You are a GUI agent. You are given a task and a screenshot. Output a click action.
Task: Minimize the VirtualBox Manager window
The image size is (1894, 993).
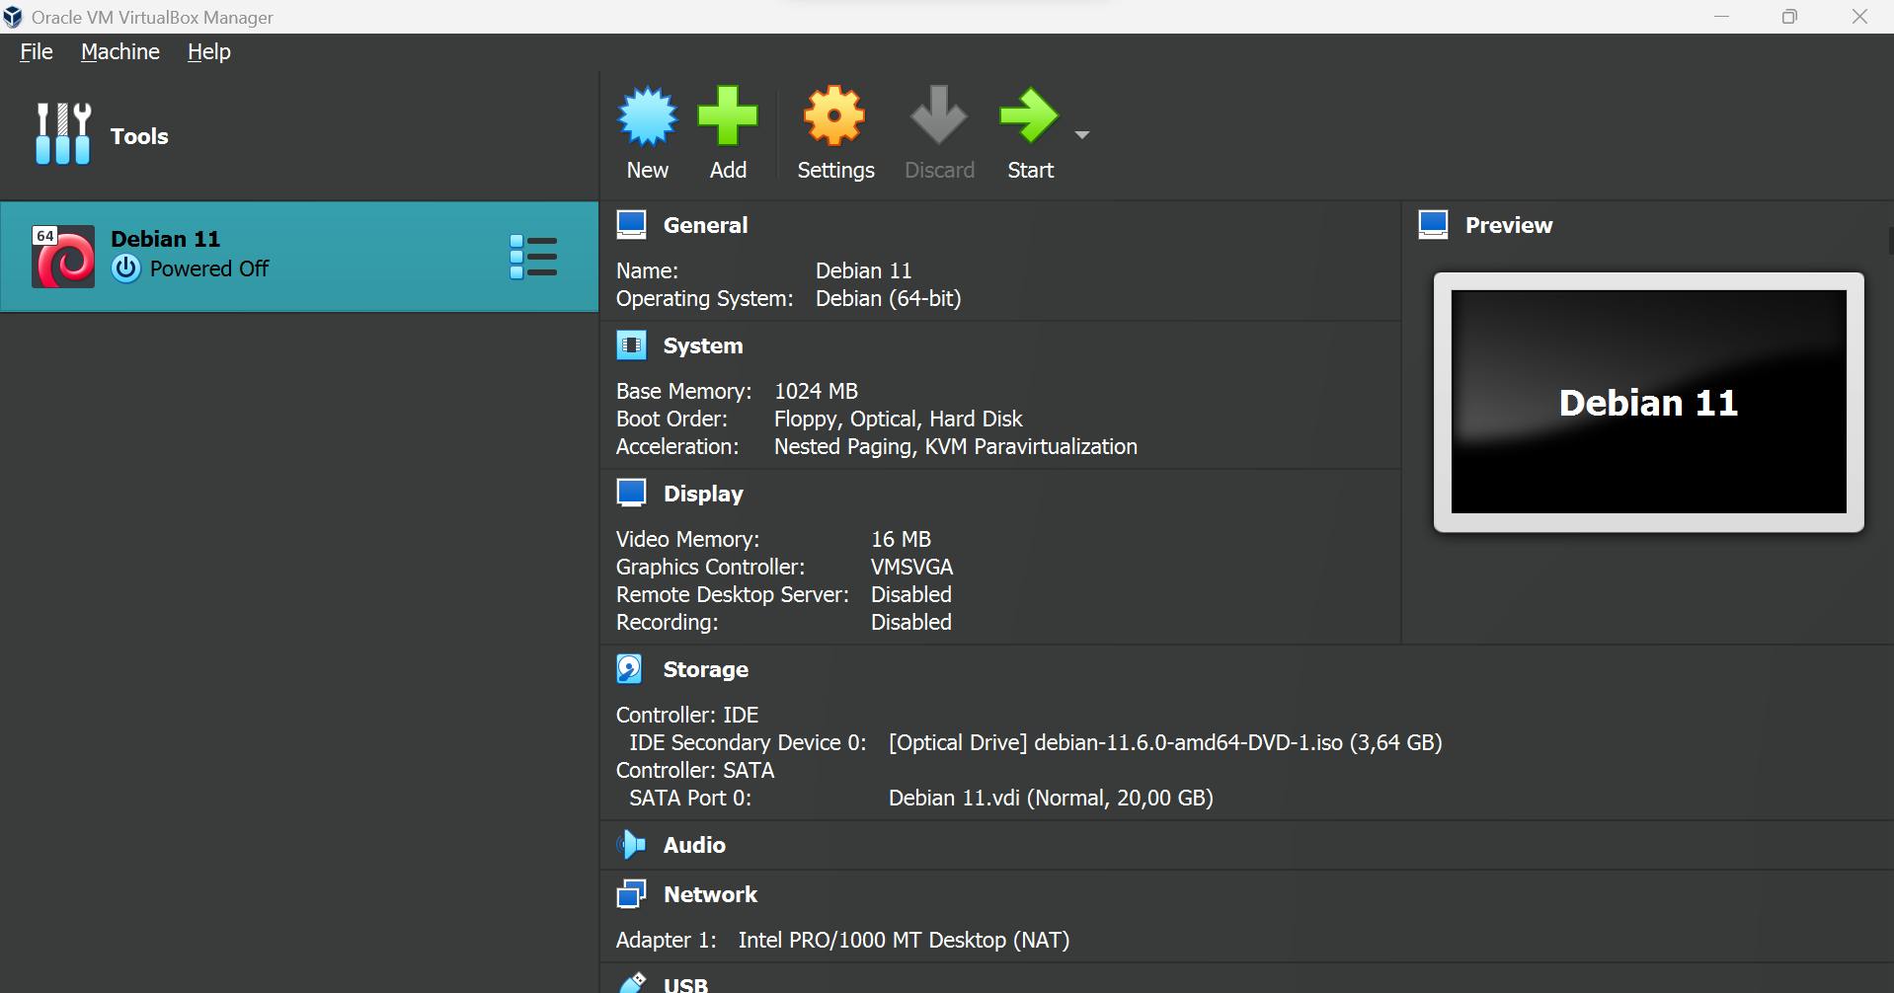tap(1722, 17)
